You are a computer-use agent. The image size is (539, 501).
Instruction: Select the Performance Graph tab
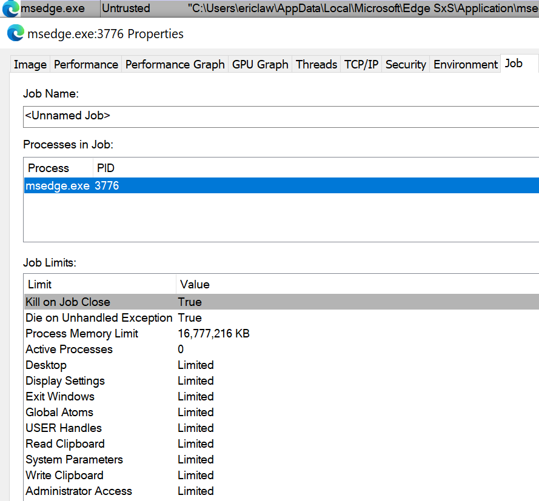click(175, 65)
